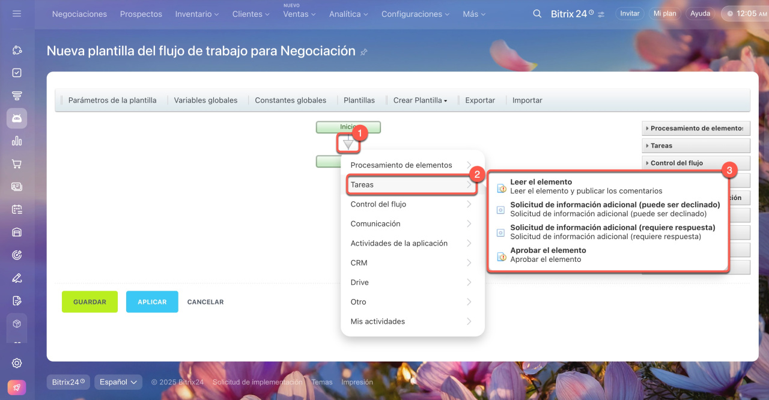Open the 'Crear Plantilla' dropdown
Viewport: 769px width, 400px height.
coord(420,100)
